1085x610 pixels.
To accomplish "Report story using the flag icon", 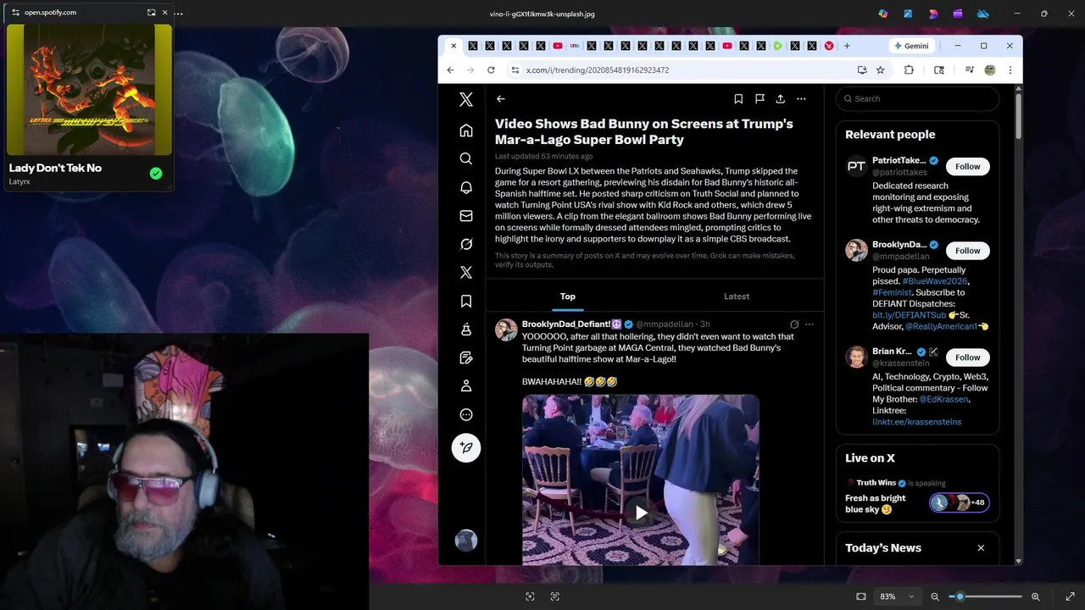I will (x=759, y=99).
